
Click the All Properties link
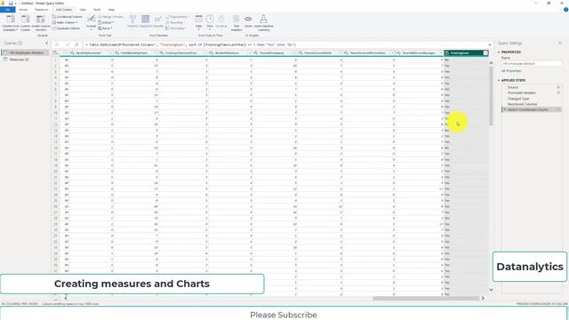pyautogui.click(x=511, y=71)
